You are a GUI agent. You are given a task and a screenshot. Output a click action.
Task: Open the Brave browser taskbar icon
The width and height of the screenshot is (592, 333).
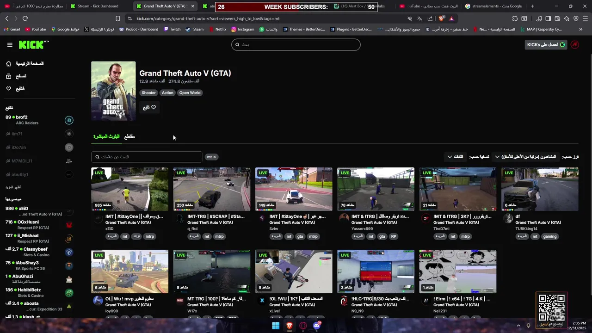click(x=290, y=326)
